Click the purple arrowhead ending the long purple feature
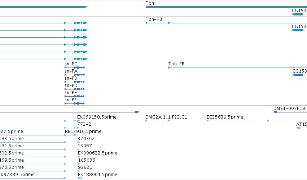The height and width of the screenshot is (180, 307). pos(137,112)
